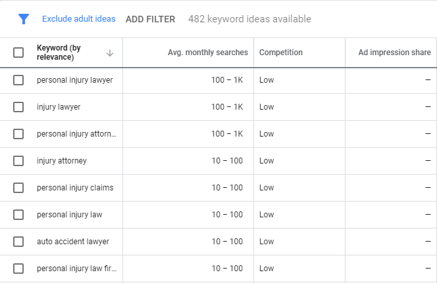437x283 pixels.
Task: Sort by Keyword (by relevance) header
Action: [59, 53]
